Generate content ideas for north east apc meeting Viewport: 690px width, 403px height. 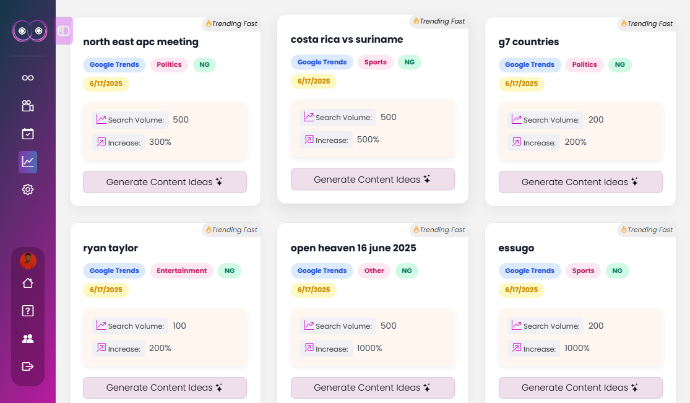165,182
